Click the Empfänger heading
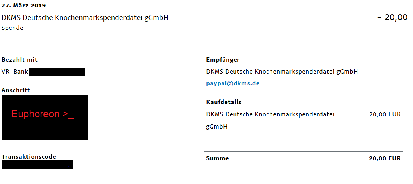Screen dimensions: 413x184 pyautogui.click(x=223, y=60)
